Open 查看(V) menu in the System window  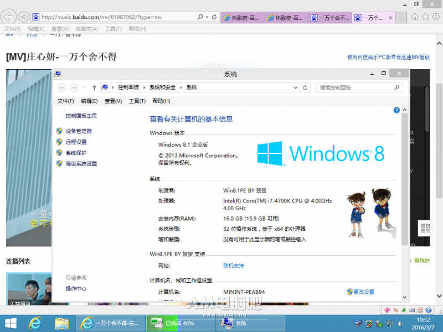[x=114, y=101]
